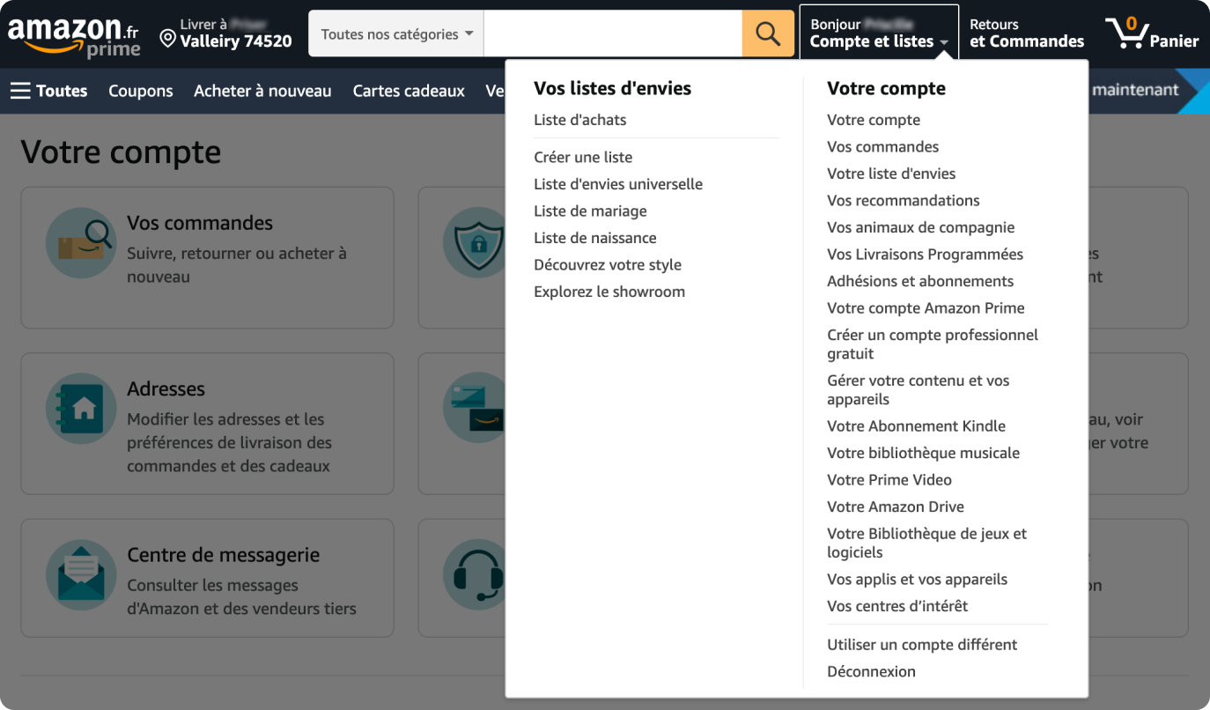Click the delivery location pin icon
1210x710 pixels.
(167, 38)
